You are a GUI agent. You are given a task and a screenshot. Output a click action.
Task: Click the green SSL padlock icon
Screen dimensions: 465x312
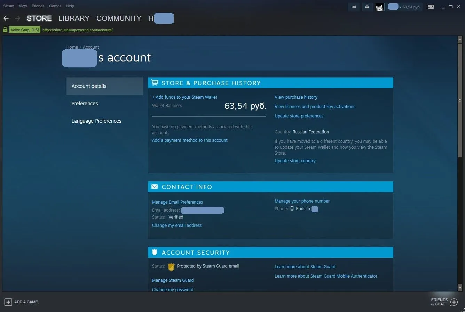pyautogui.click(x=5, y=30)
